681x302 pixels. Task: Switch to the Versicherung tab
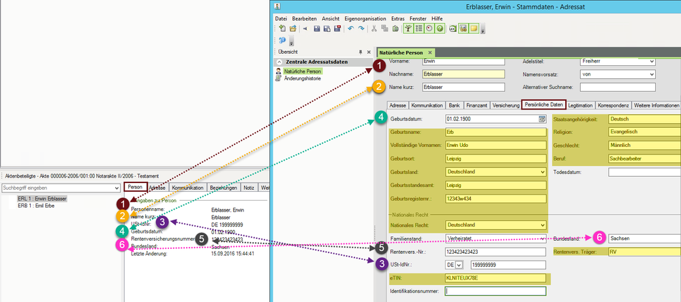pyautogui.click(x=506, y=105)
